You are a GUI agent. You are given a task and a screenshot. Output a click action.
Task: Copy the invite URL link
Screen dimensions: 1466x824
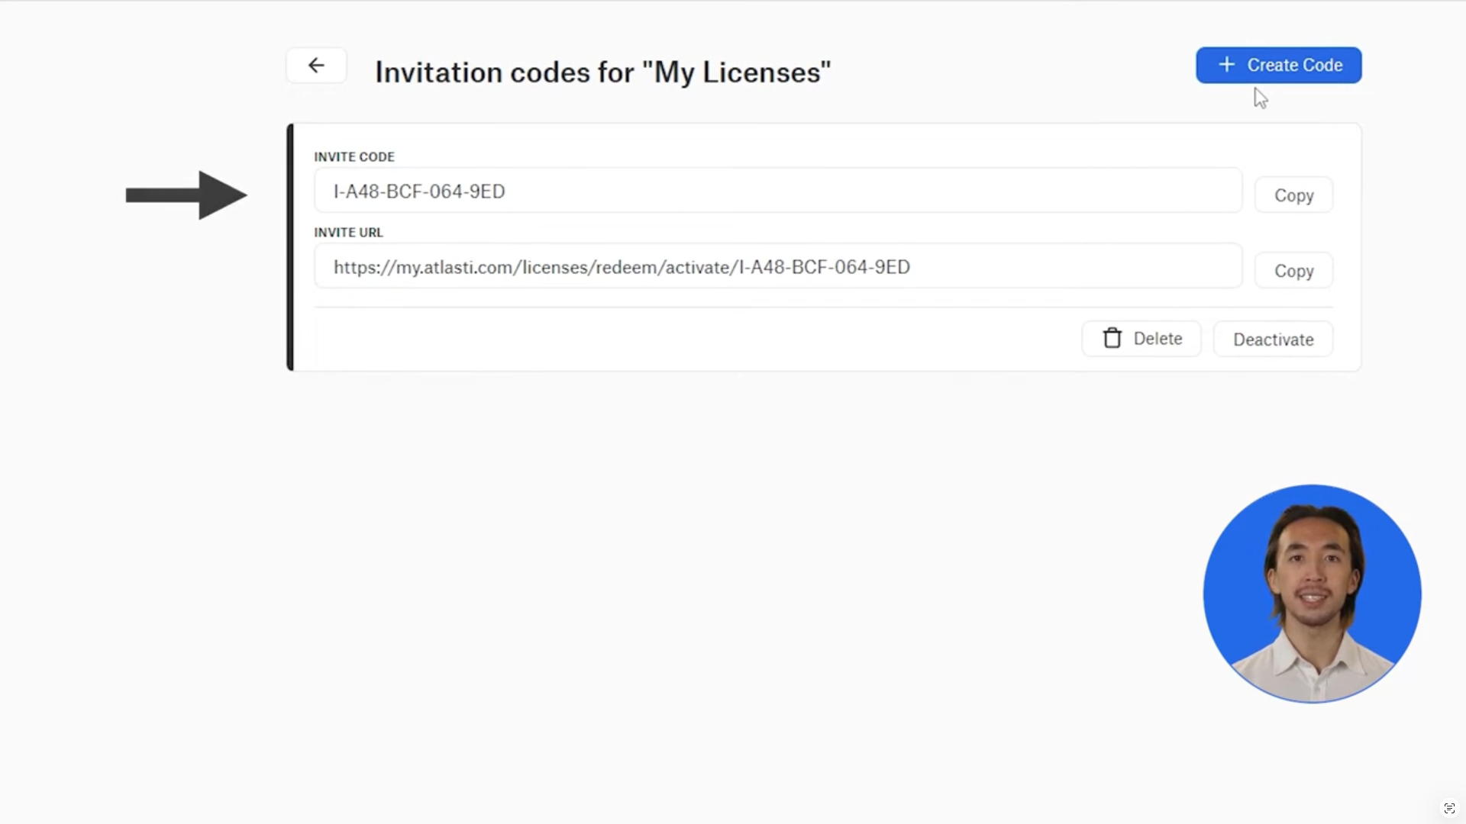[x=1293, y=271]
